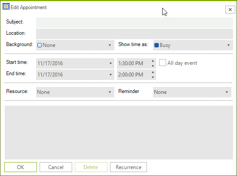Open the End time date picker
Screen dimensions: 237x176
point(110,75)
